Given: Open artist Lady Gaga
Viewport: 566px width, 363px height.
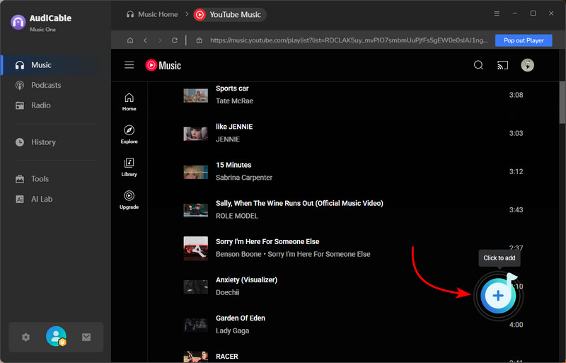Looking at the screenshot, I should click(x=233, y=331).
